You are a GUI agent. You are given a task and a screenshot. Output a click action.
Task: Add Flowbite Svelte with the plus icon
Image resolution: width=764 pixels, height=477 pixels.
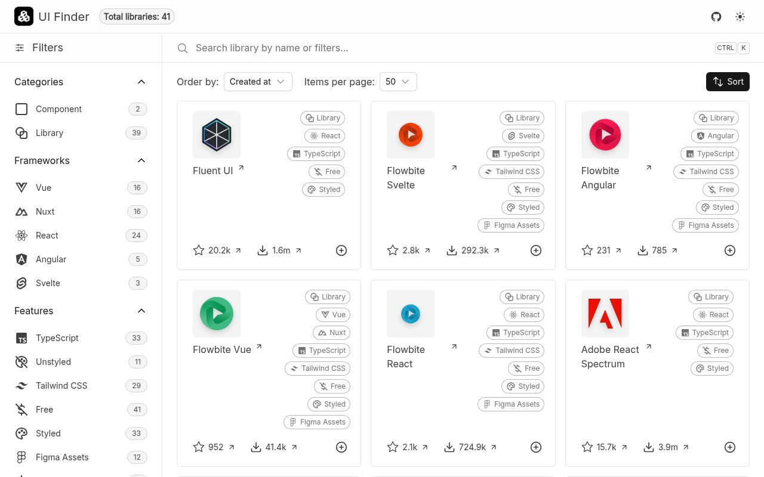point(536,250)
